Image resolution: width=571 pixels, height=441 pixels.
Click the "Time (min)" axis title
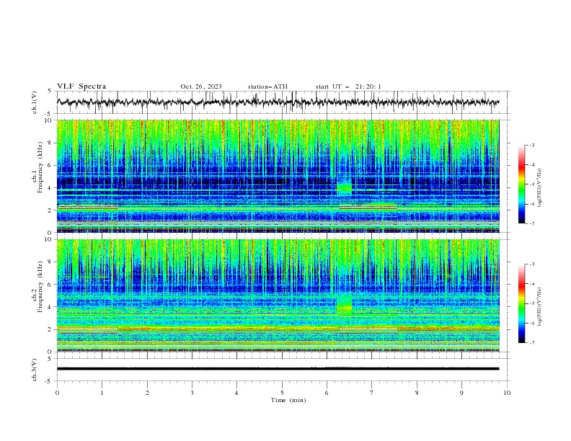coord(288,400)
